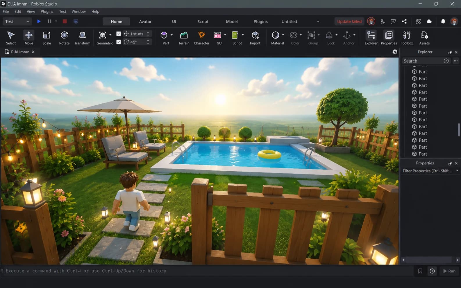Screen dimensions: 461x288
Task: Expand the Part insert dropdown arrow
Action: [x=171, y=35]
